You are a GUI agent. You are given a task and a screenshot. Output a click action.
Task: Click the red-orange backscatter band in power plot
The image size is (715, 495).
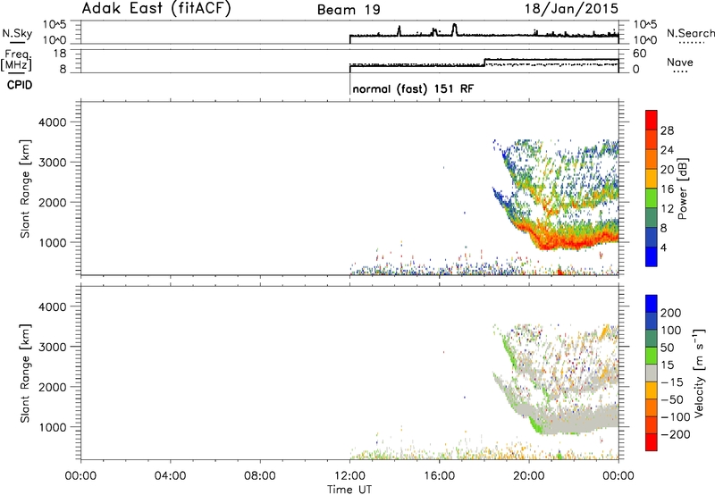(566, 238)
